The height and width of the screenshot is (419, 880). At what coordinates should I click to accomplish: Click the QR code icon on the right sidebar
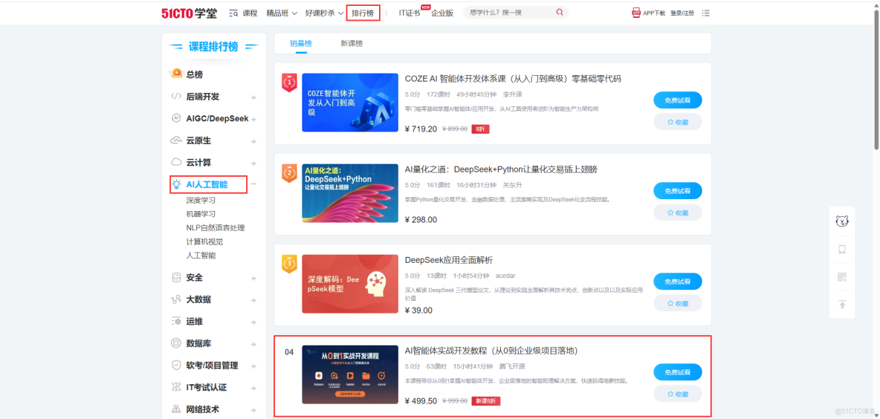842,277
